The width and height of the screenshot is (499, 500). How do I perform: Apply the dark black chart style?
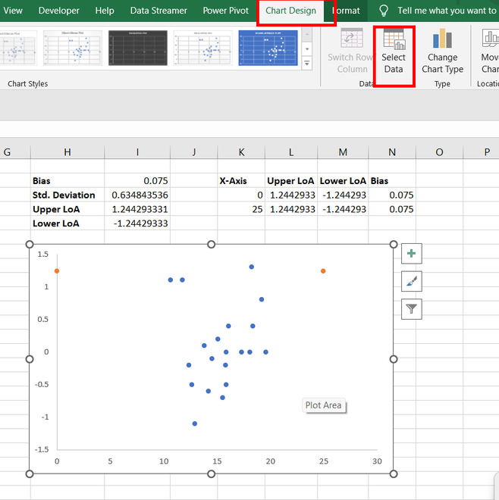pyautogui.click(x=138, y=48)
